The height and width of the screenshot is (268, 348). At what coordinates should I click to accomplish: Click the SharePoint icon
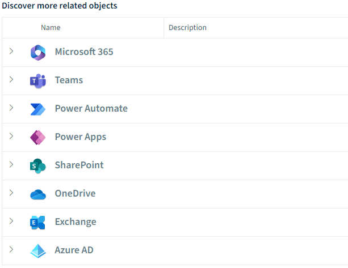tap(38, 166)
